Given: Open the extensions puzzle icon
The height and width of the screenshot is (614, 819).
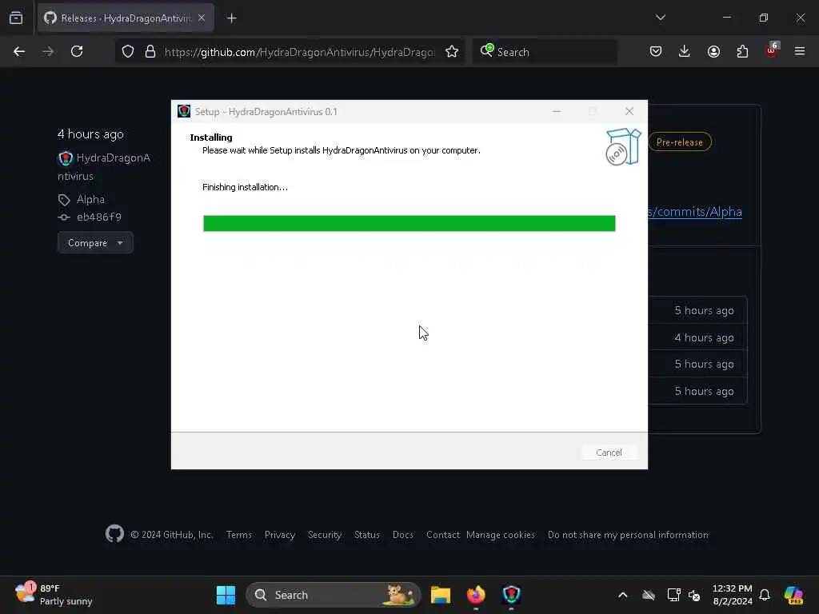Looking at the screenshot, I should click(x=742, y=51).
